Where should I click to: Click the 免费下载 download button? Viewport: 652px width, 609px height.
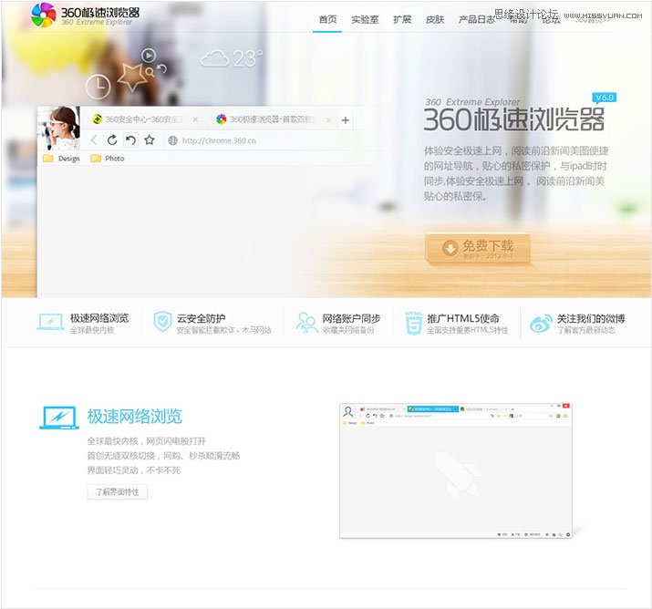click(x=478, y=249)
